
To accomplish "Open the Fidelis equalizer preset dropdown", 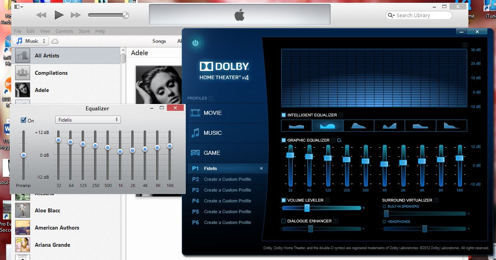I will [88, 120].
